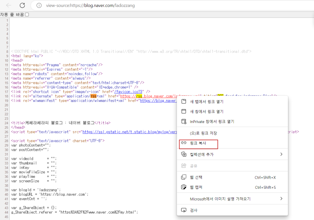
Task: Expand the 이미지 설명 가져오기 submenu chevron
Action: click(281, 198)
